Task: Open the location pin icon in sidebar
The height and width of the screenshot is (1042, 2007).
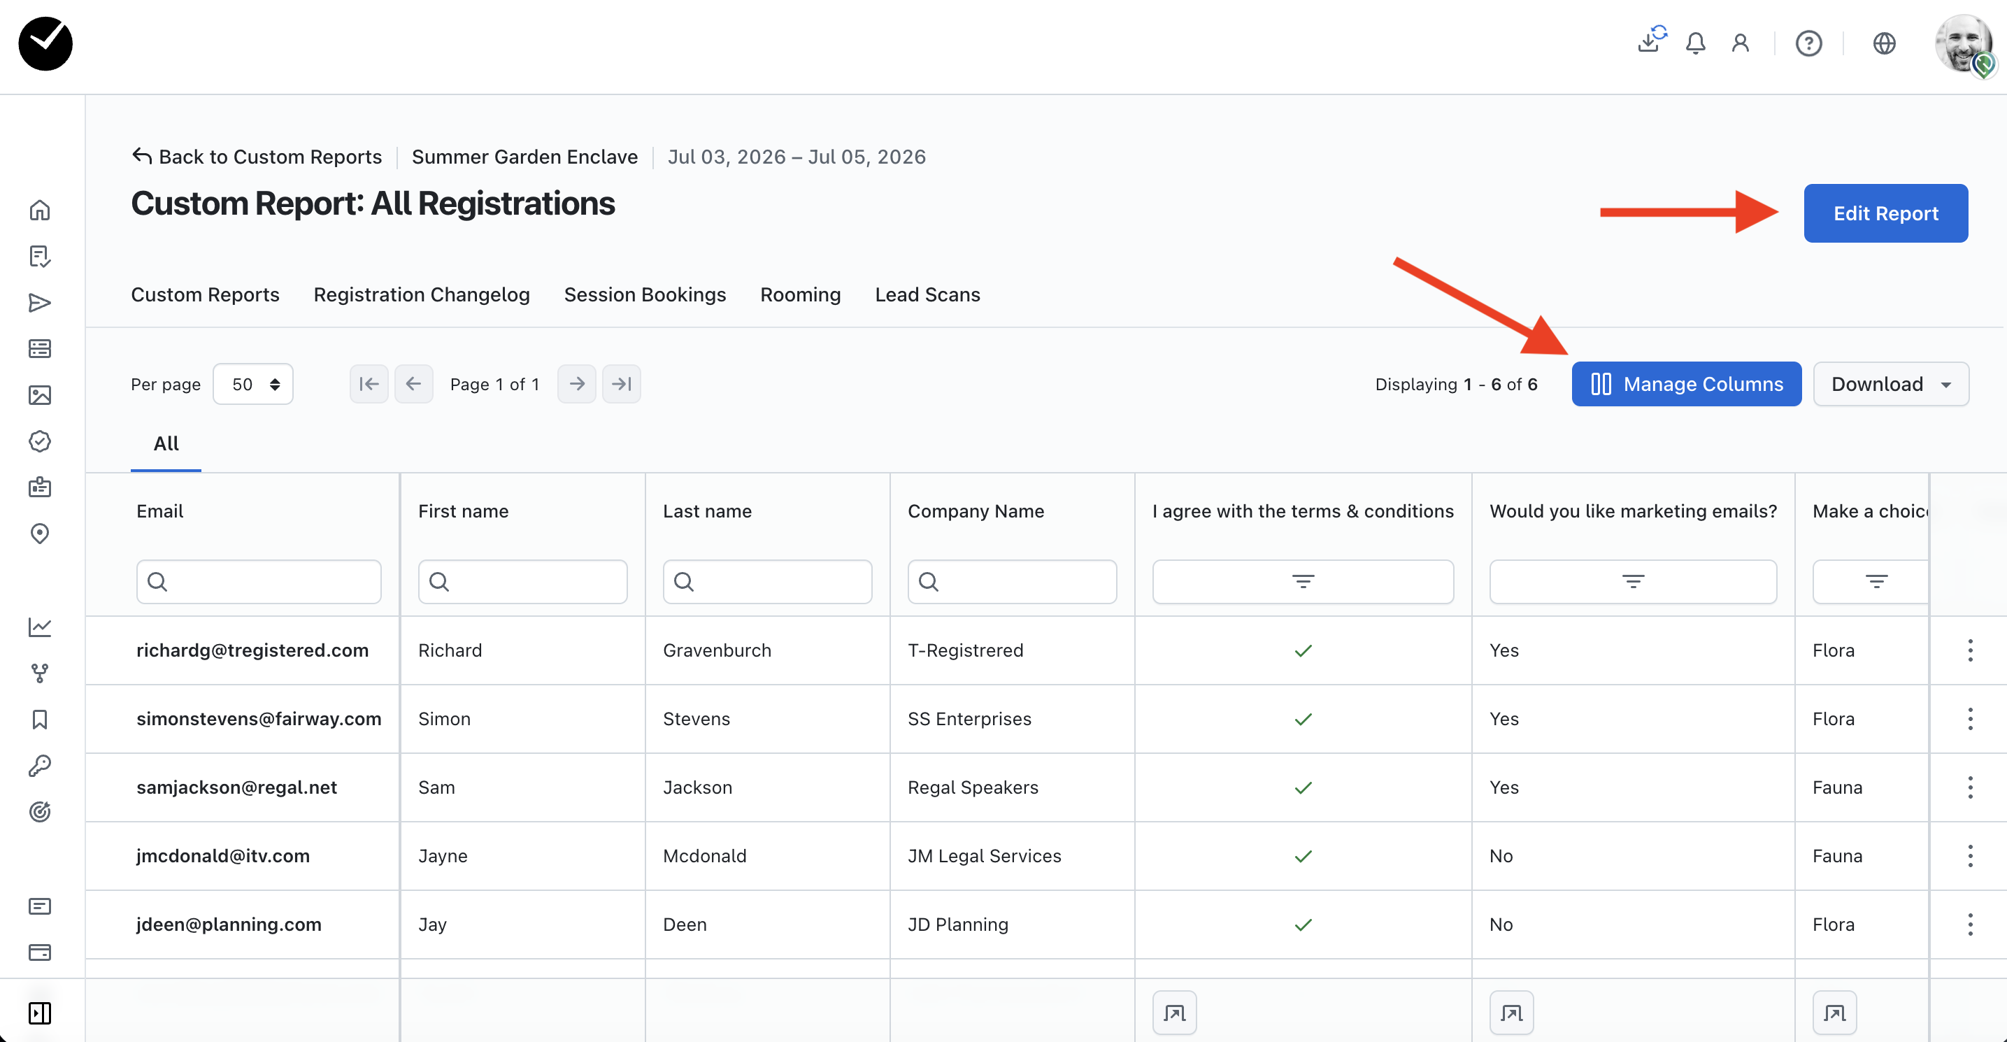Action: (40, 533)
